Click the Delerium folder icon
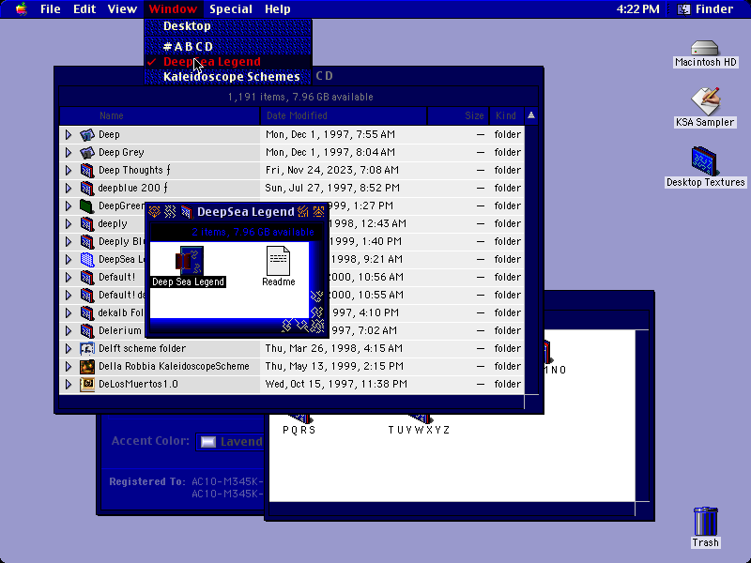Image resolution: width=751 pixels, height=563 pixels. 86,331
